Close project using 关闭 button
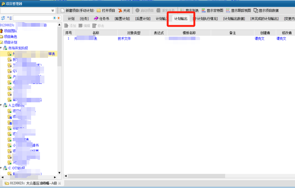Viewport: 295px width, 189px height. (124, 10)
